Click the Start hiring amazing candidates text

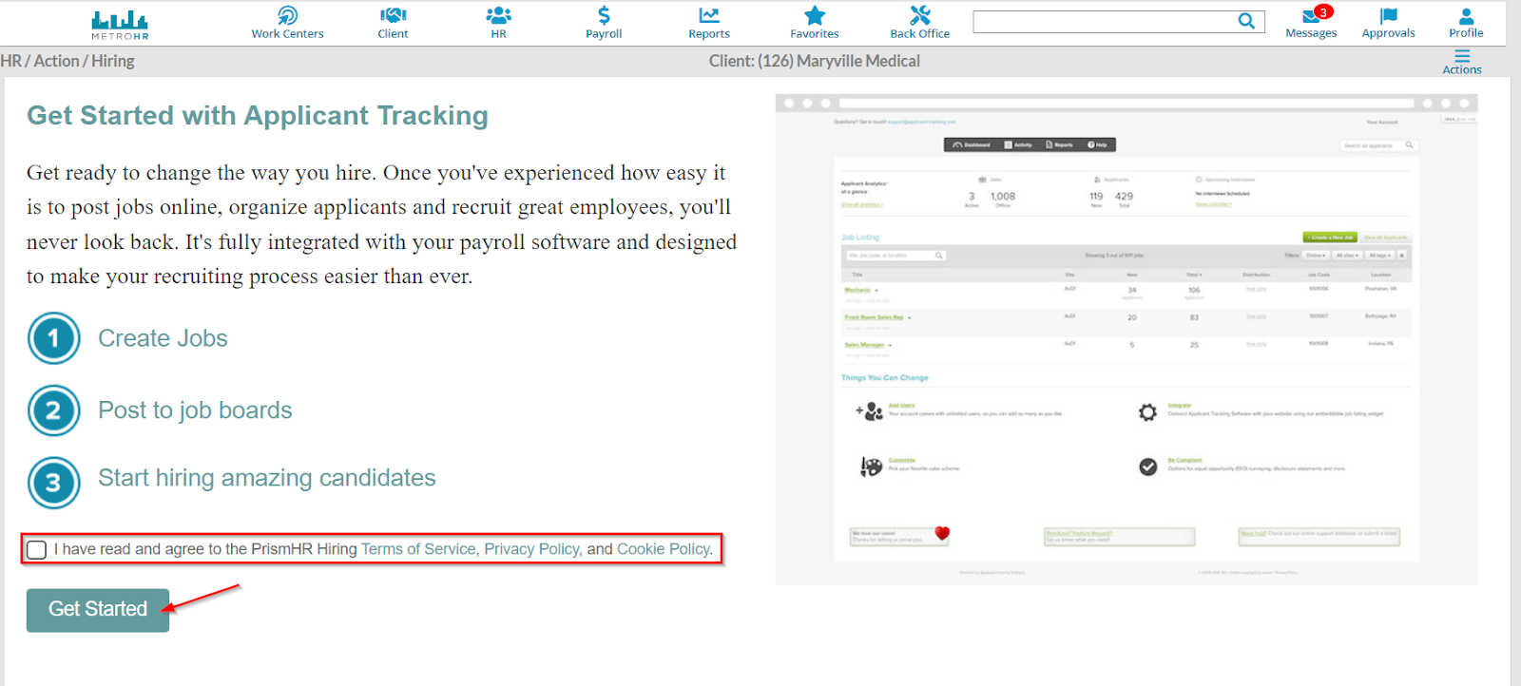[x=267, y=478]
